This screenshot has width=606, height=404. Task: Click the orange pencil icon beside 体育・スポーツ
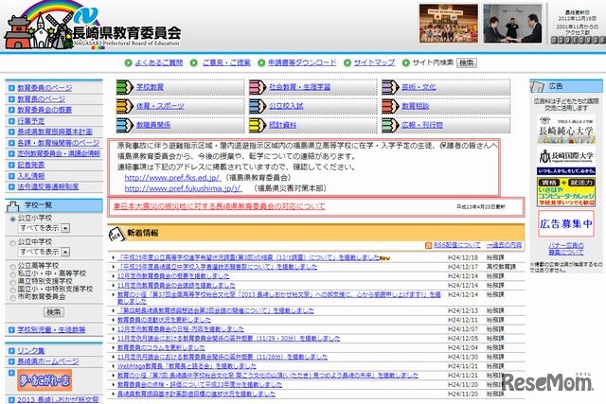coord(124,106)
